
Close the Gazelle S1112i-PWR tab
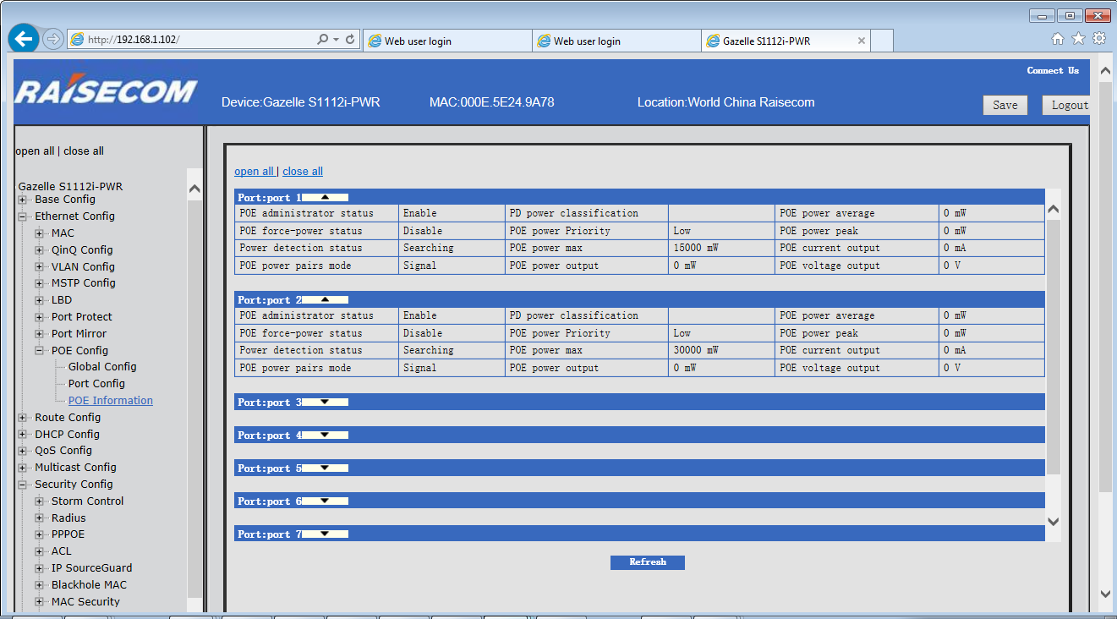tap(862, 41)
